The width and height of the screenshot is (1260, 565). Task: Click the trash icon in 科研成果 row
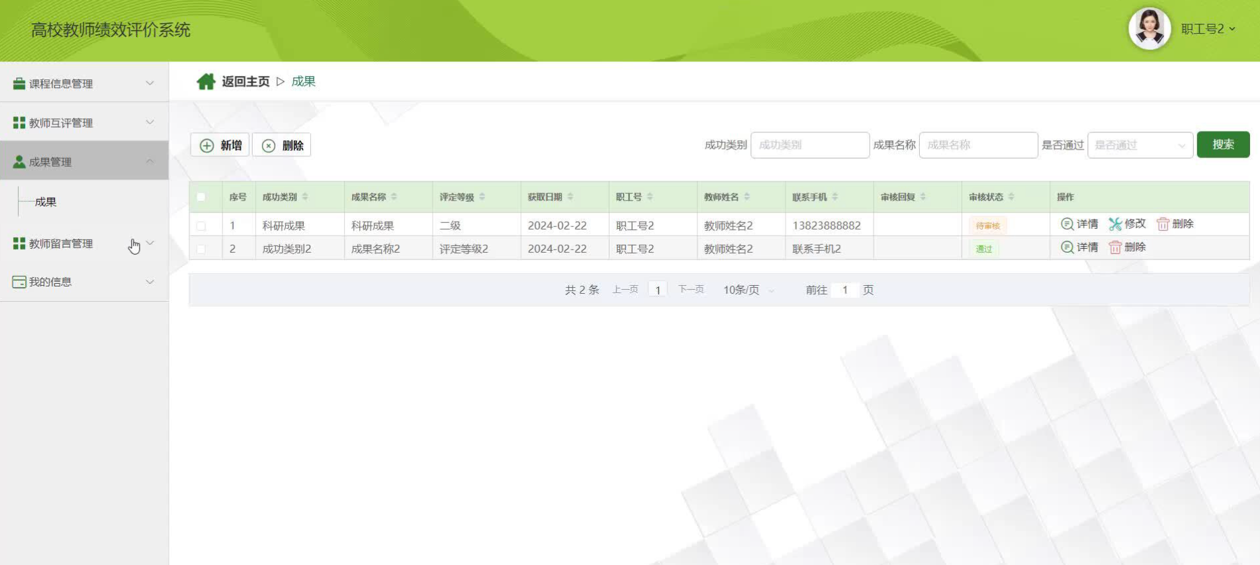[x=1163, y=224]
